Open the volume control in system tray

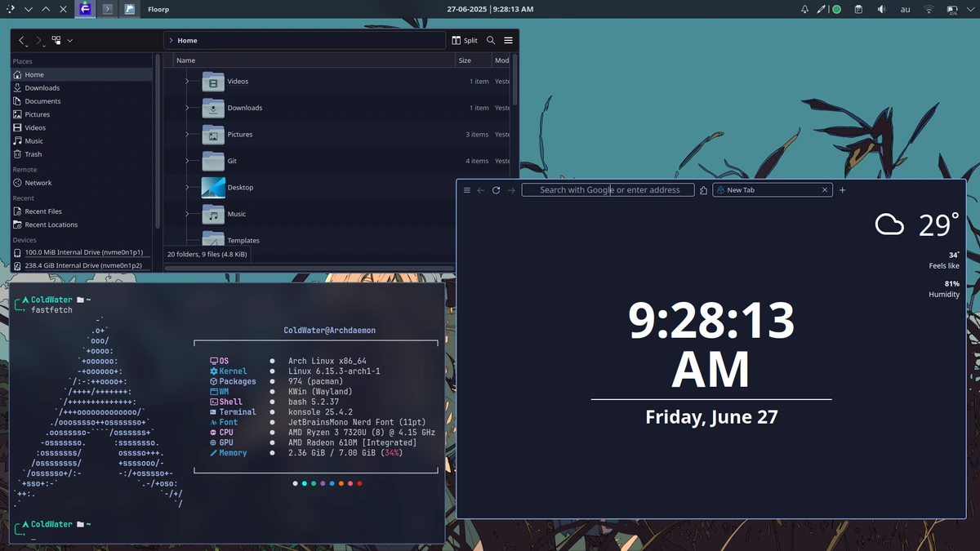(881, 9)
